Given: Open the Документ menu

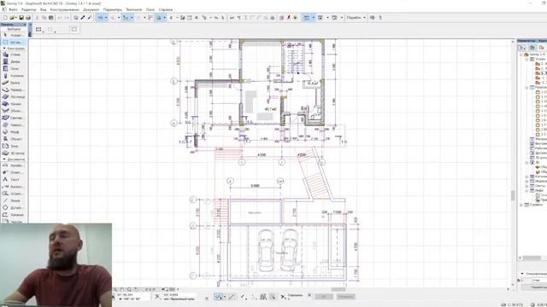Looking at the screenshot, I should point(91,9).
